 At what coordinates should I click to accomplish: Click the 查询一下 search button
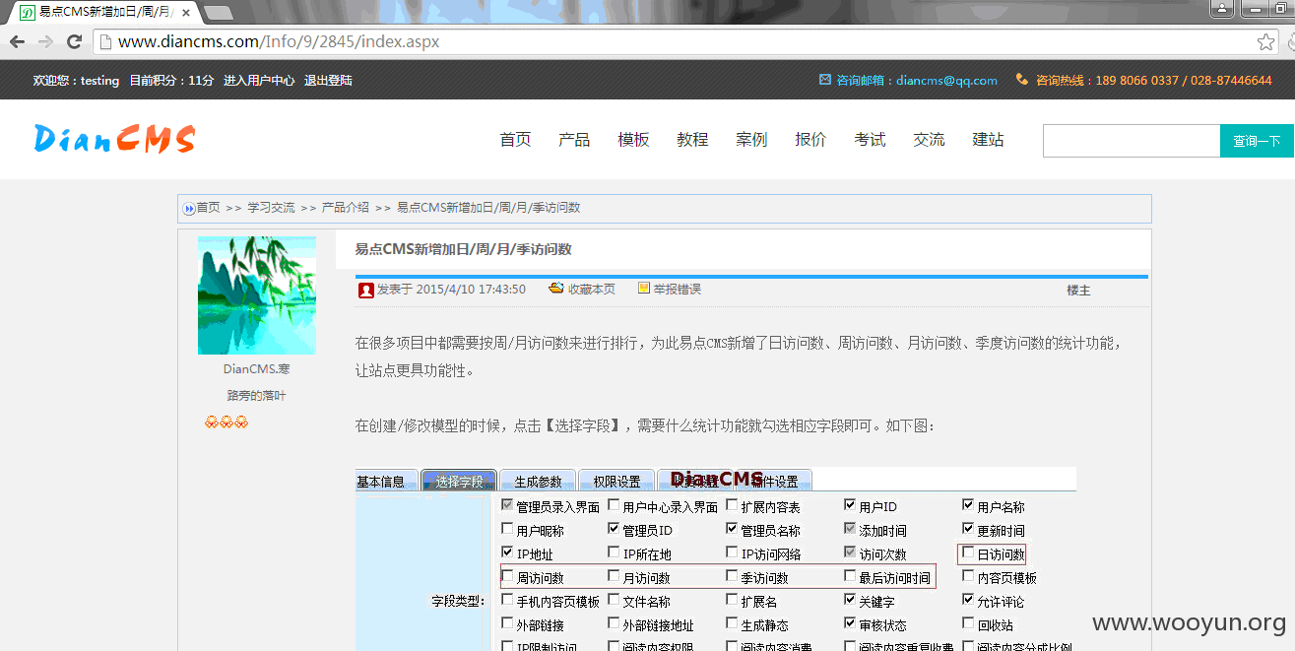(1257, 141)
